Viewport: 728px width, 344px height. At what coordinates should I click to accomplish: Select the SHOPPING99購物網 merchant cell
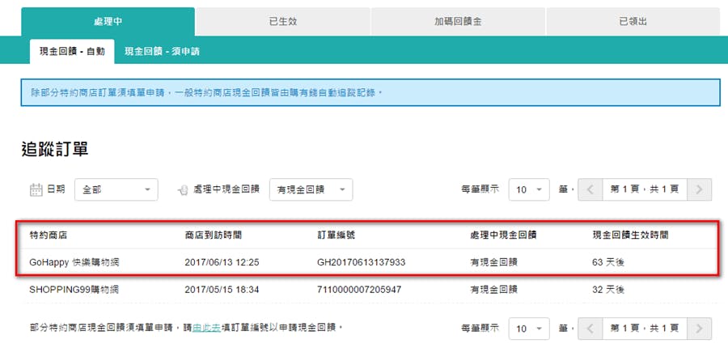(x=74, y=290)
